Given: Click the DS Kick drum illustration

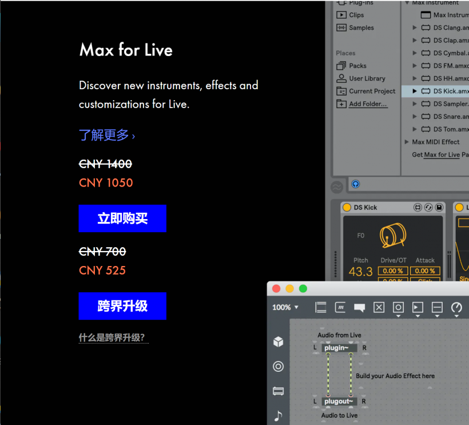Looking at the screenshot, I should coord(393,235).
